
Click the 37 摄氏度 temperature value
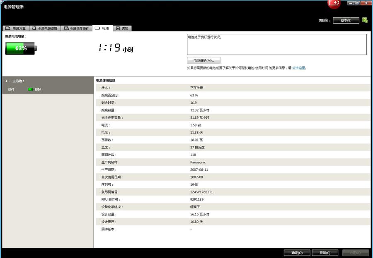(x=197, y=147)
